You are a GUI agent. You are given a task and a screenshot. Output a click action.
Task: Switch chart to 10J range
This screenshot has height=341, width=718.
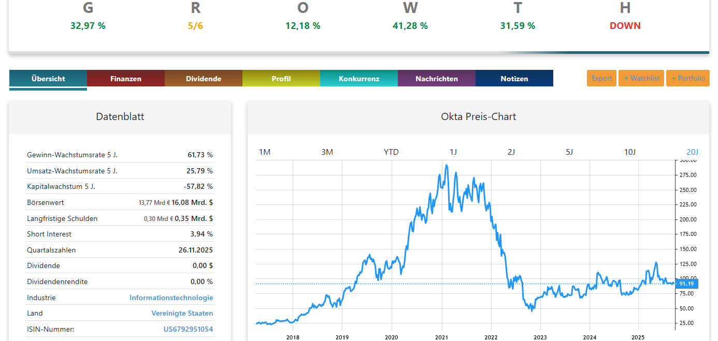pyautogui.click(x=629, y=152)
